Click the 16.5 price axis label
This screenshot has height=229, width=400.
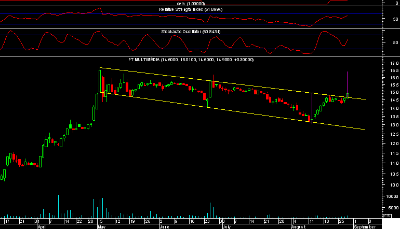[394, 70]
